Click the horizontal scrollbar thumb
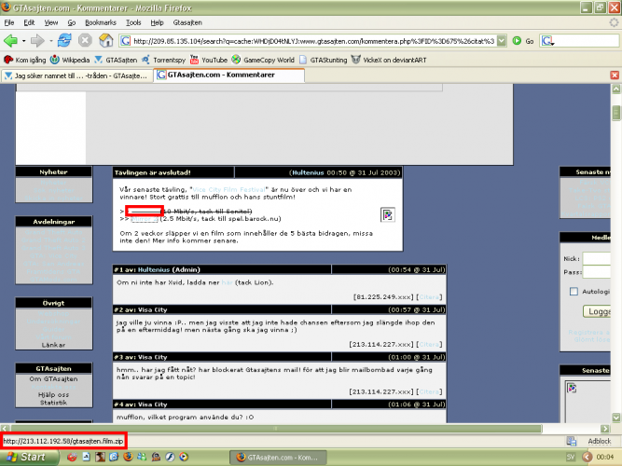The width and height of the screenshot is (622, 466). (x=276, y=429)
